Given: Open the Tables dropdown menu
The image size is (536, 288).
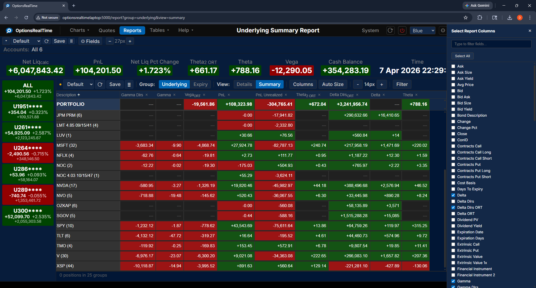Looking at the screenshot, I should [159, 30].
